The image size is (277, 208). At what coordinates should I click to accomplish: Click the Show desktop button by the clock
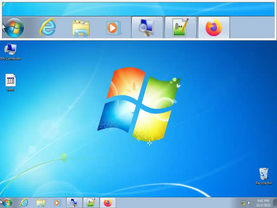(x=275, y=203)
